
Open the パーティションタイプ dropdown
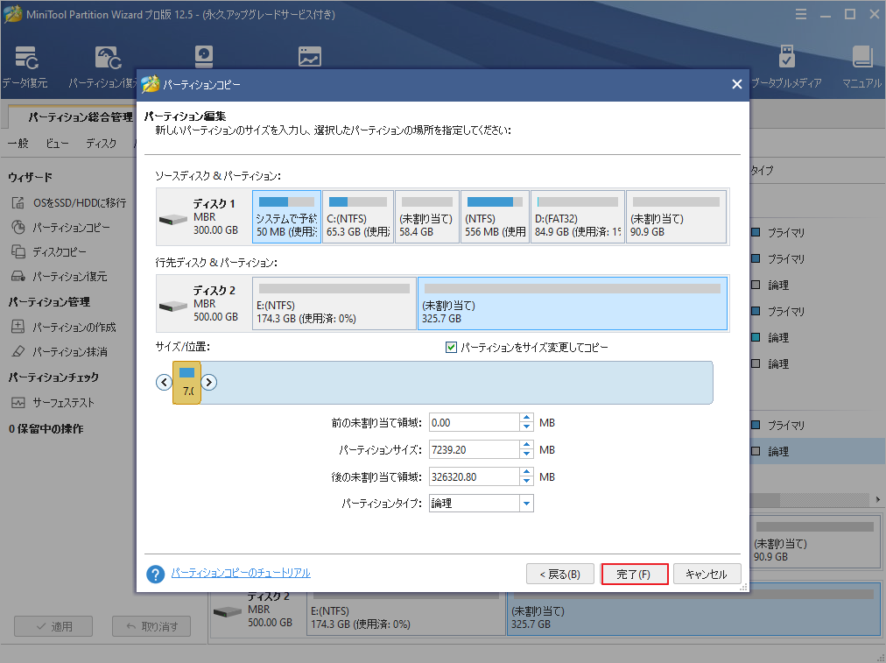(x=529, y=503)
